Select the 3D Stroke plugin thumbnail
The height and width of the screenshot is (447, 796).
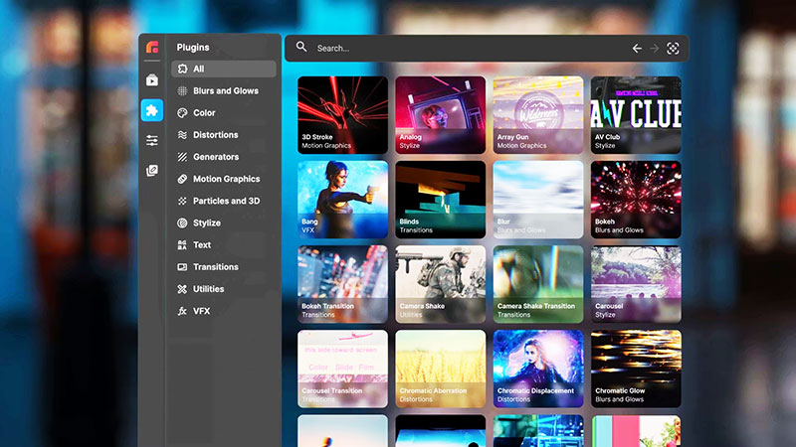(342, 114)
